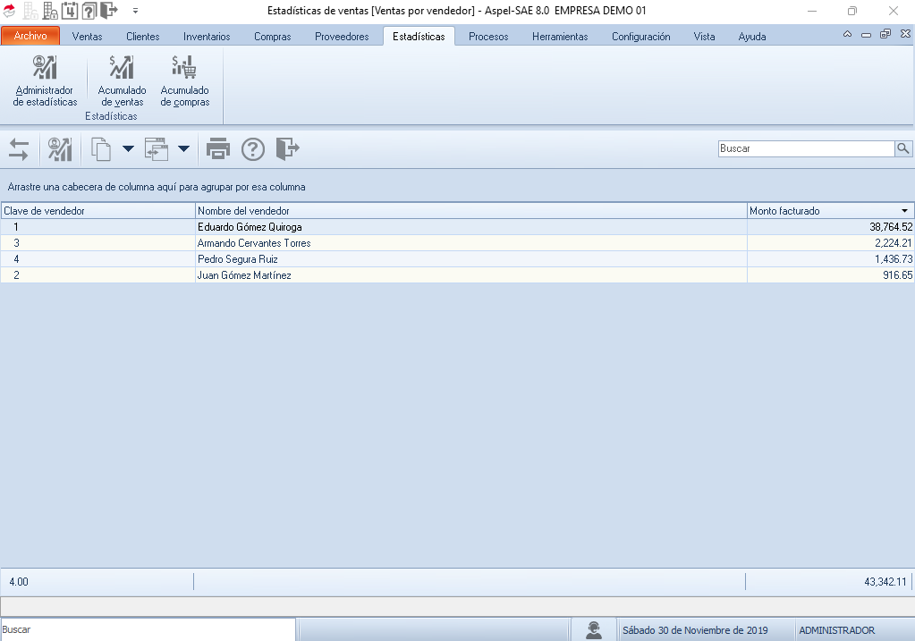Click support agent icon in status bar
The height and width of the screenshot is (641, 915).
[593, 630]
